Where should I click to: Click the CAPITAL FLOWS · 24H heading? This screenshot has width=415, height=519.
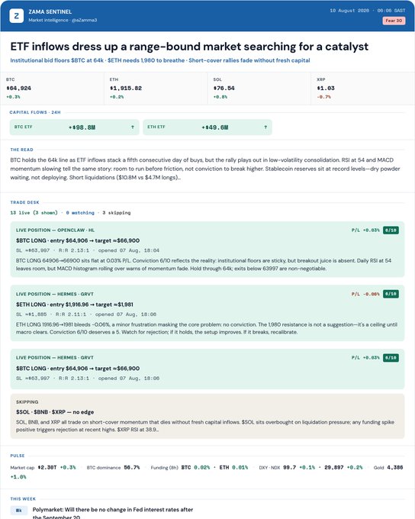[35, 112]
